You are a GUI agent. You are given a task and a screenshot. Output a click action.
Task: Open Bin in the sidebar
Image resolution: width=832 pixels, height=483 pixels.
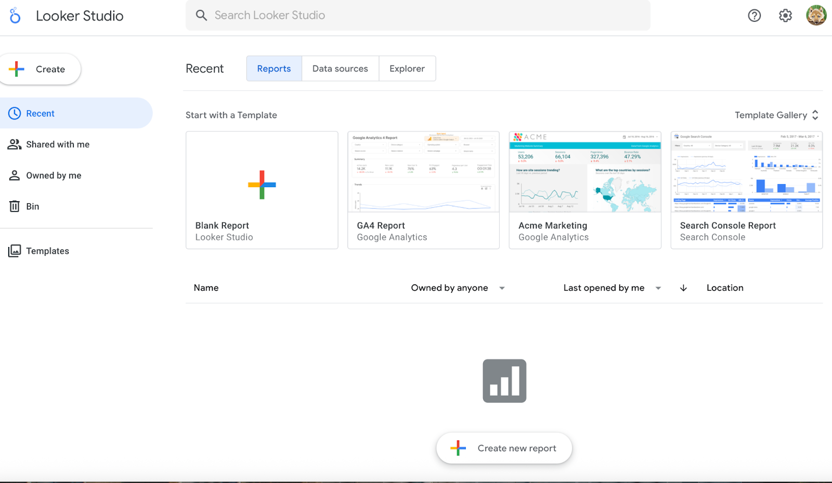click(x=76, y=206)
